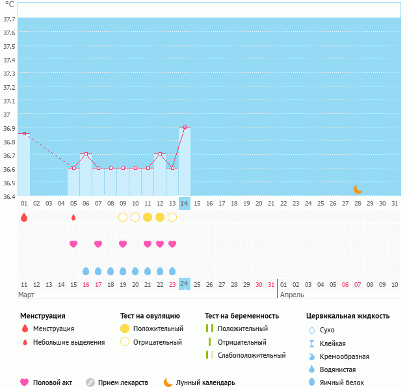The height and width of the screenshot is (387, 407).
Task: Select the small discharge drop on day 05
Action: [73, 217]
